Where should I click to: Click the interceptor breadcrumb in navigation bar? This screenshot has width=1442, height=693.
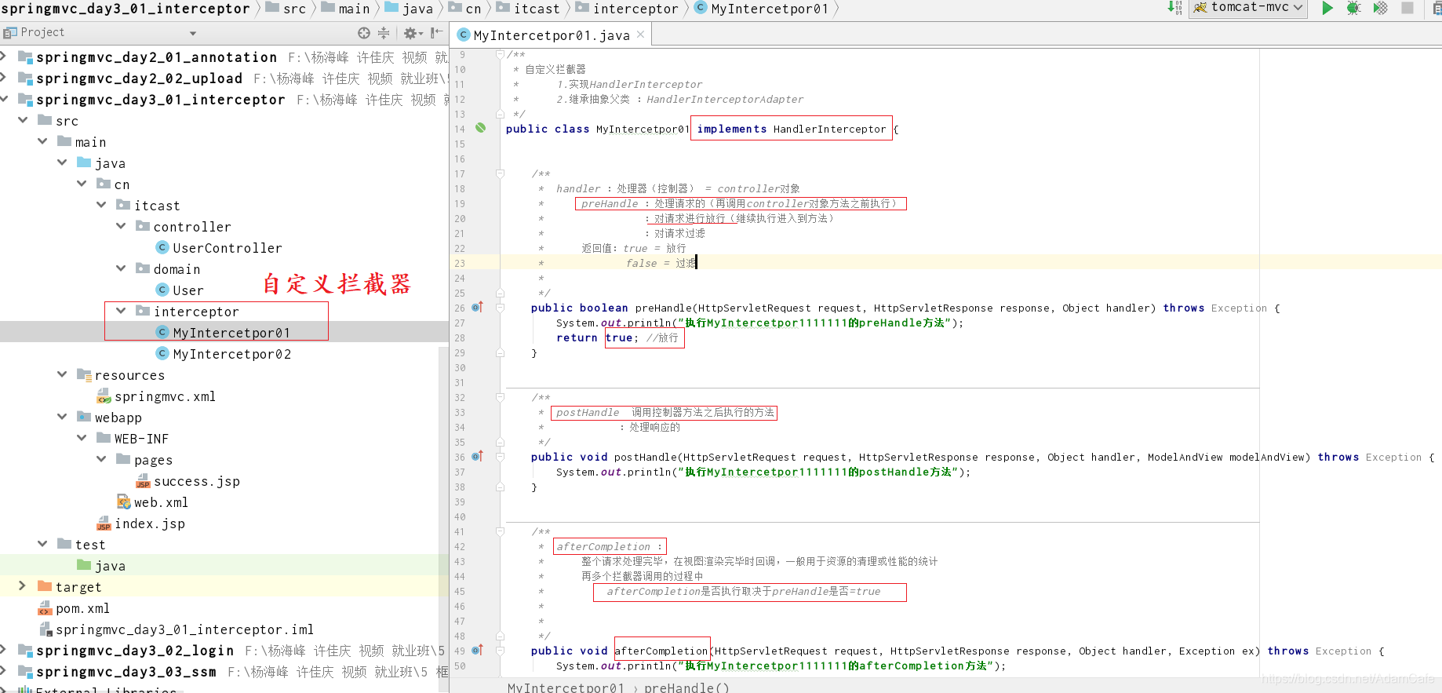click(627, 9)
